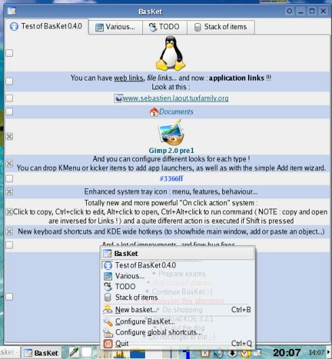Select the Stack of items tab
Image resolution: width=332 pixels, height=359 pixels.
(x=221, y=27)
